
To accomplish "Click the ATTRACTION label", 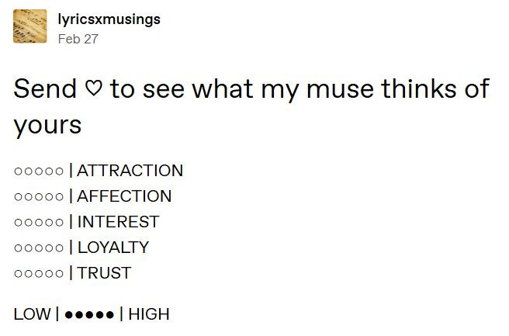I will 130,171.
